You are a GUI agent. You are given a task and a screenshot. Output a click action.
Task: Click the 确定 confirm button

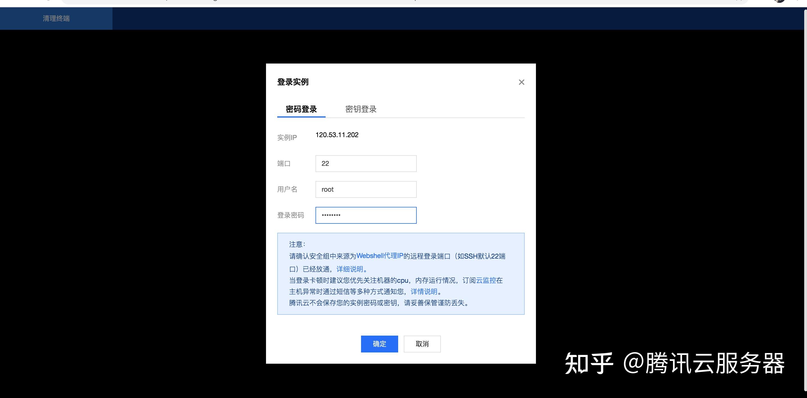tap(379, 344)
